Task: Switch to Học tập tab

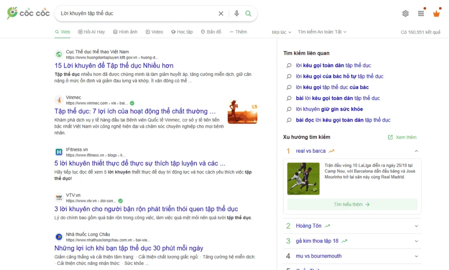Action: tap(182, 32)
